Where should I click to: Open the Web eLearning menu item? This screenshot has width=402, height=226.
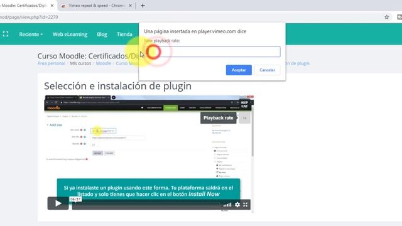click(70, 34)
